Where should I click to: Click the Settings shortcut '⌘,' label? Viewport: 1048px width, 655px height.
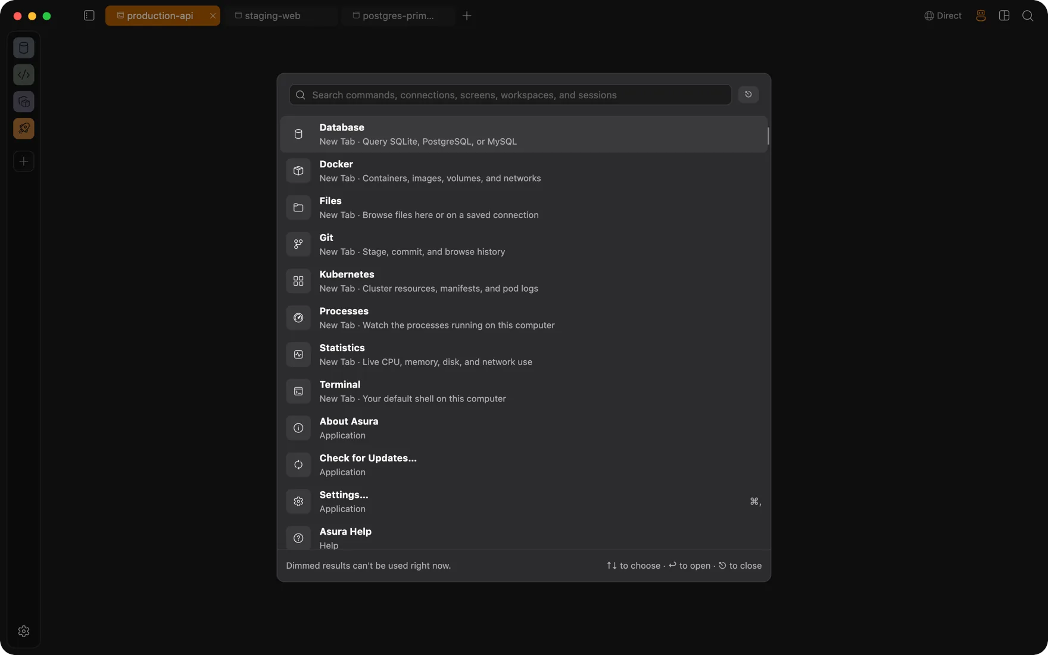[755, 501]
